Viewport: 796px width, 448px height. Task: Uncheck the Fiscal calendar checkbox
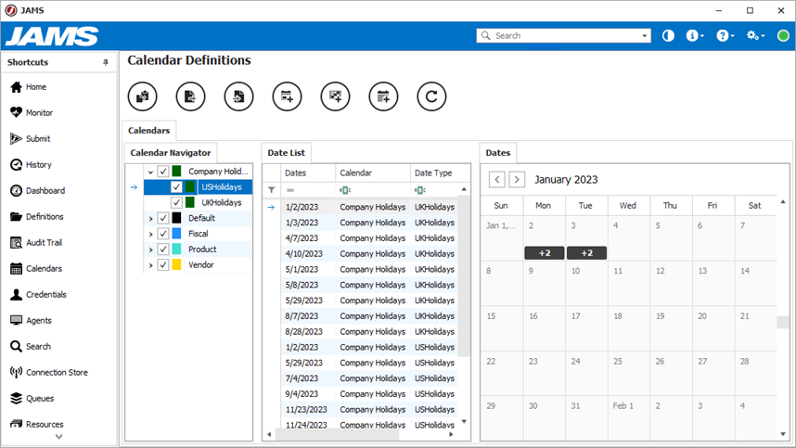163,234
